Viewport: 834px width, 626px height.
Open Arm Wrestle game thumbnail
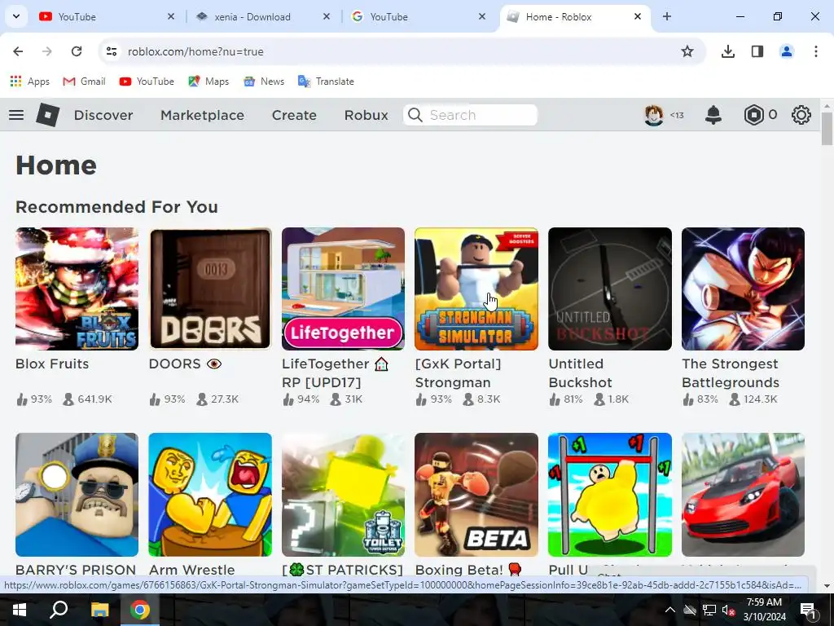210,495
